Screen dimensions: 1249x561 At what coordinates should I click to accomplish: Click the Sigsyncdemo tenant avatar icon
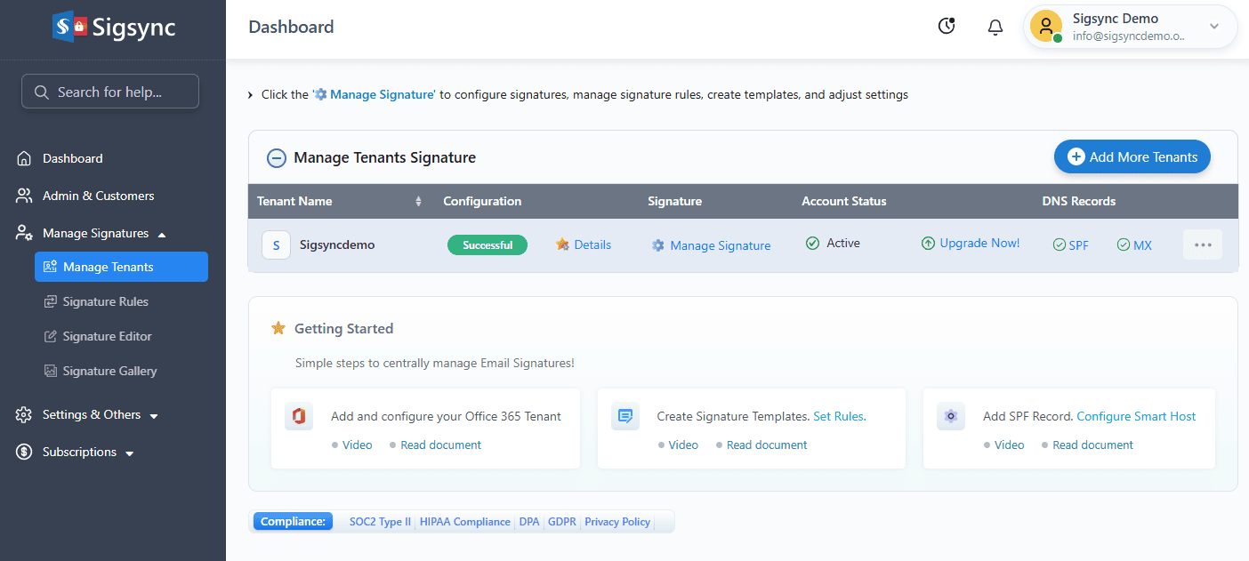coord(276,244)
